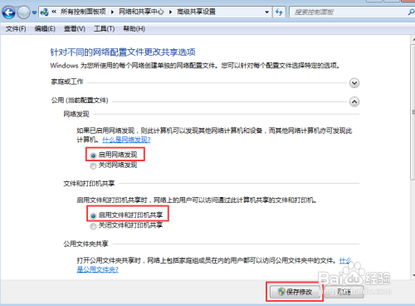Image resolution: width=415 pixels, height=306 pixels.
Task: Open the 什么是网络发现? help link
Action: pyautogui.click(x=126, y=140)
